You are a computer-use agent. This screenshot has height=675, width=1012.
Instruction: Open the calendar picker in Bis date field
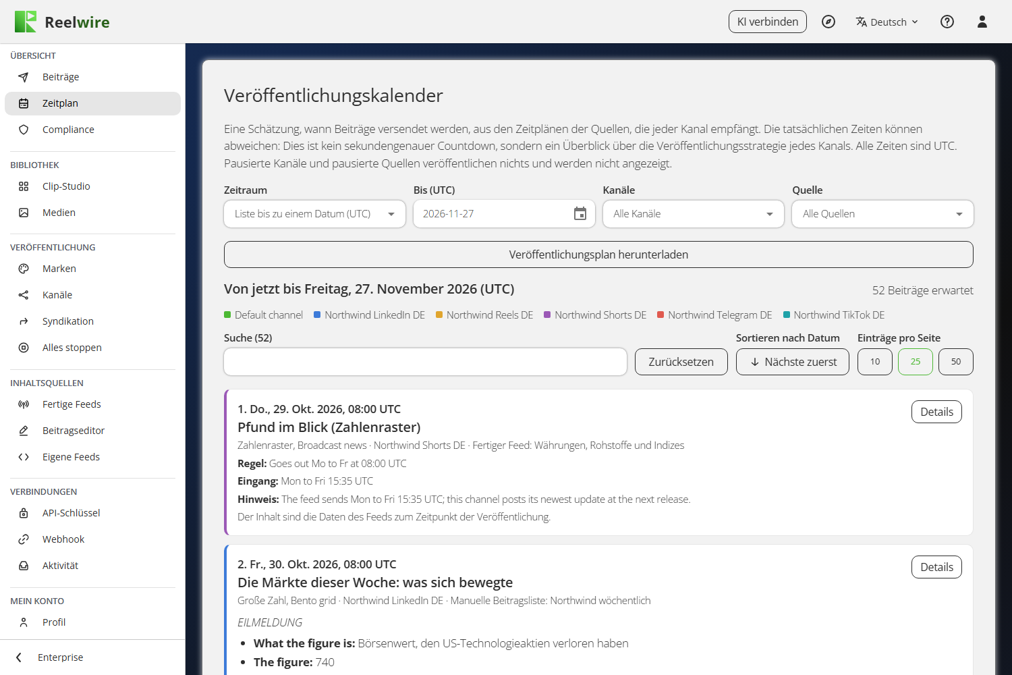pyautogui.click(x=580, y=214)
